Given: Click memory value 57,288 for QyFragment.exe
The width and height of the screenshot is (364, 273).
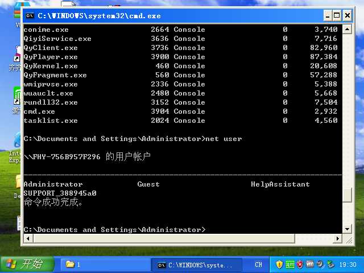Looking at the screenshot, I should [x=324, y=75].
